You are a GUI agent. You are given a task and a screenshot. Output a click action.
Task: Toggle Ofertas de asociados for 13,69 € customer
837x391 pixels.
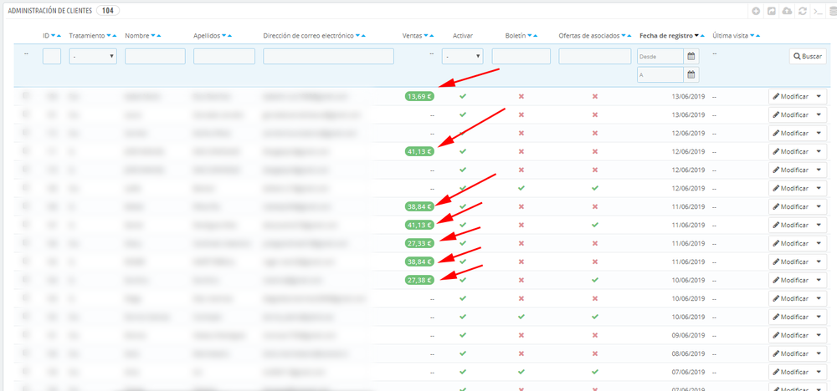point(595,96)
